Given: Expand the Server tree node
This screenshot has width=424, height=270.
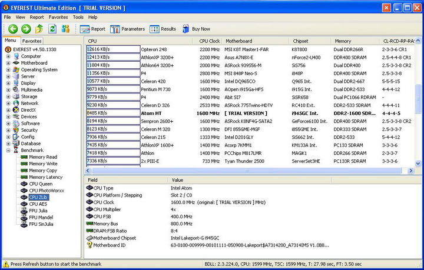Looking at the screenshot, I should [8, 76].
